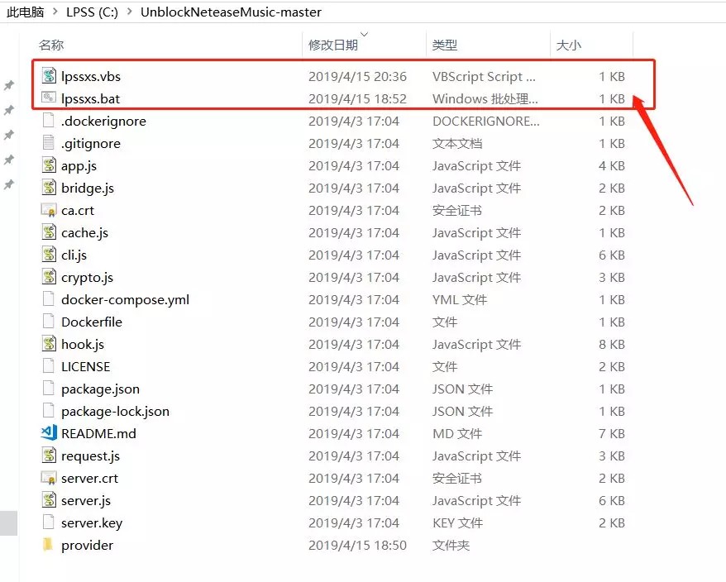Sort by the 修改日期 column header

[x=333, y=45]
